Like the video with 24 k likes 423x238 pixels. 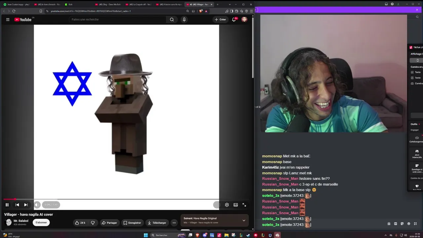point(80,223)
